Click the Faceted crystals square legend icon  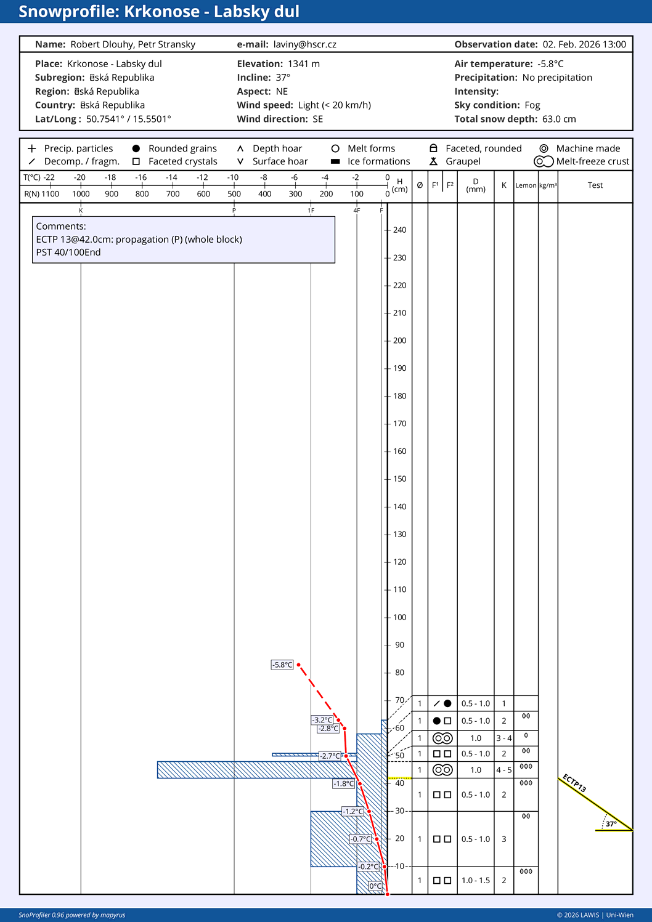[136, 161]
